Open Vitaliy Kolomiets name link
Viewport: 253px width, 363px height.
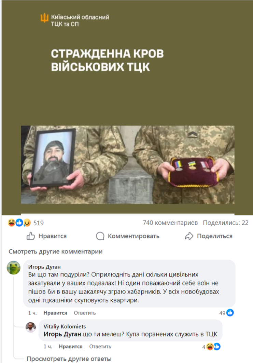coord(65,326)
